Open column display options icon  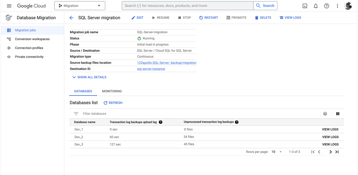338,114
